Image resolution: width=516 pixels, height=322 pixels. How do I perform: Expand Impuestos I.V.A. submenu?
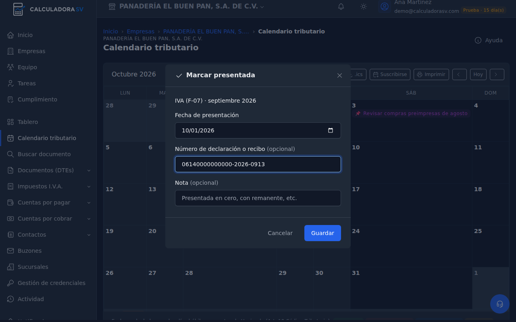pyautogui.click(x=48, y=186)
